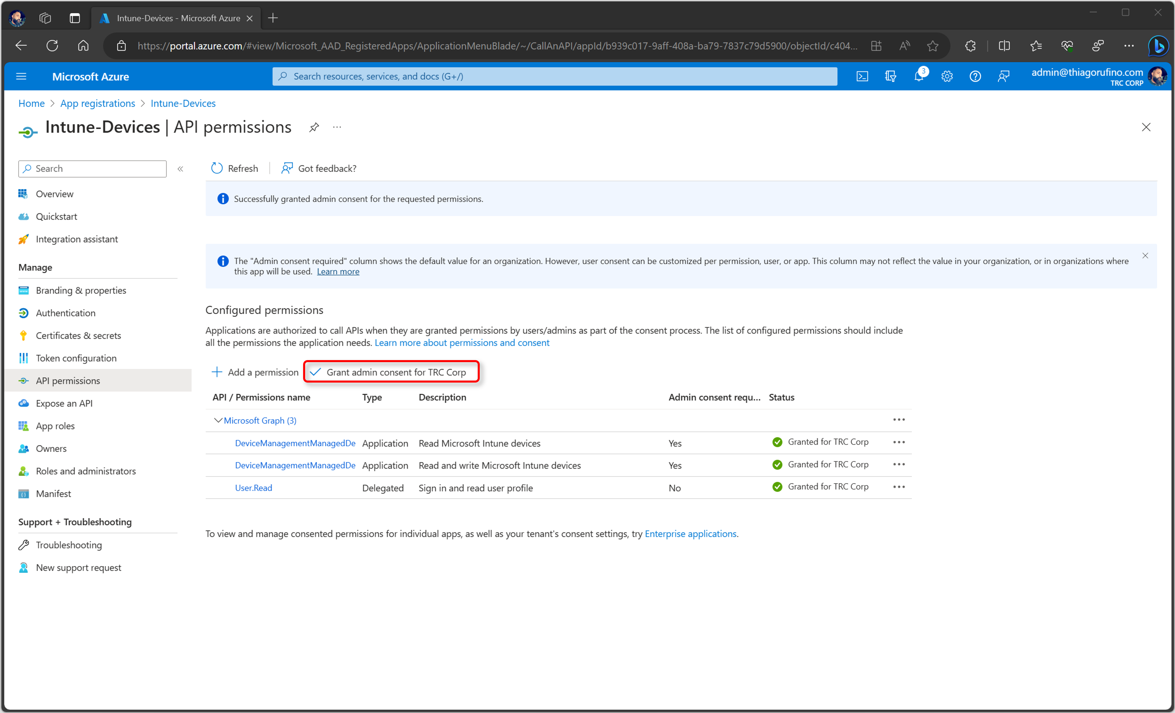Screen dimensions: 1175x713
Task: Open the Enterprise applications link
Action: point(690,534)
